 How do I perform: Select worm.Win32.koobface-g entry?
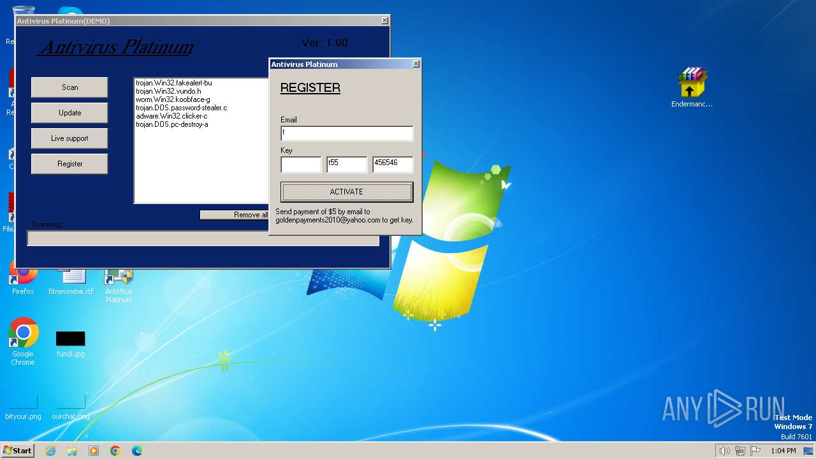pos(173,99)
